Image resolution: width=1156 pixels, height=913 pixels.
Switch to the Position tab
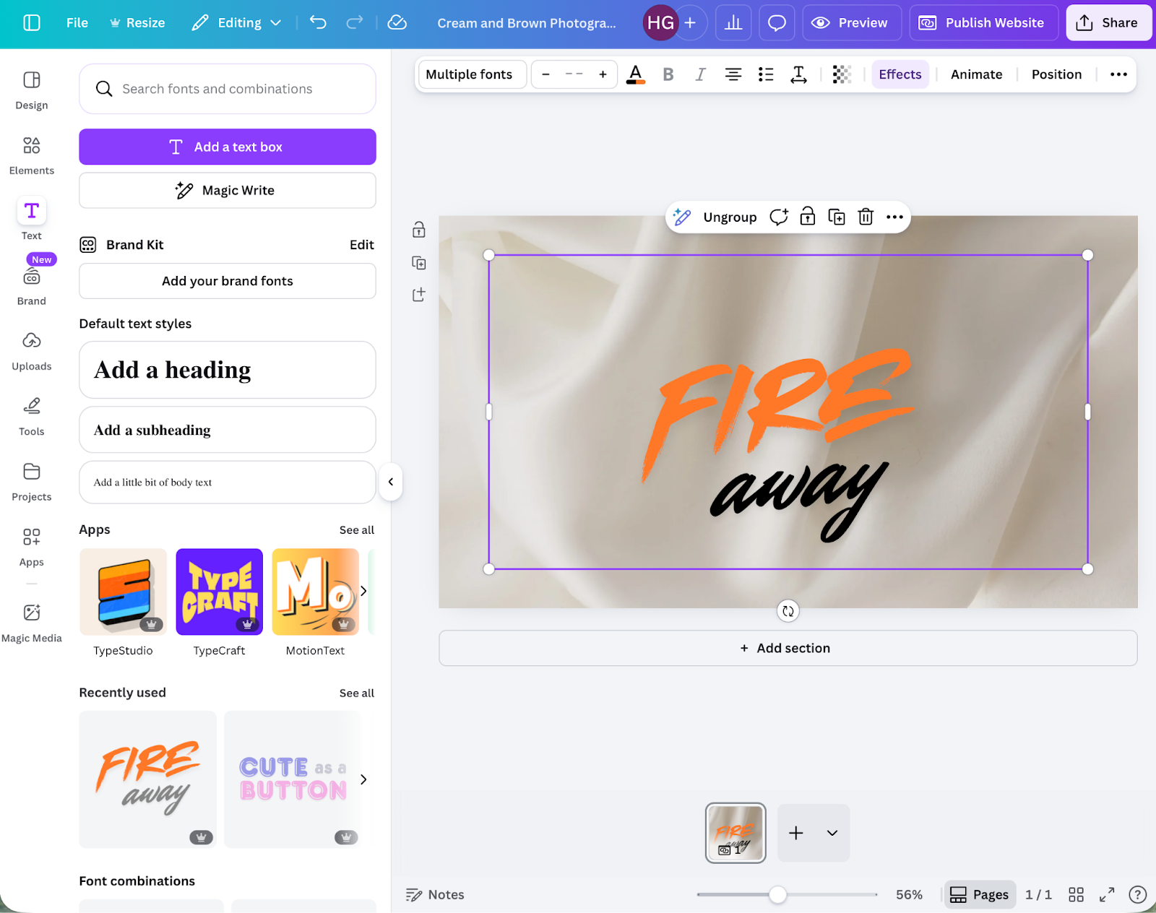[x=1056, y=74]
